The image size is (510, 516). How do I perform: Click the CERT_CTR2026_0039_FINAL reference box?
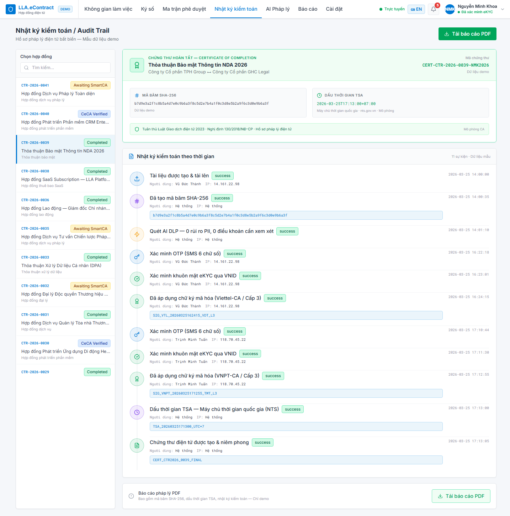296,460
